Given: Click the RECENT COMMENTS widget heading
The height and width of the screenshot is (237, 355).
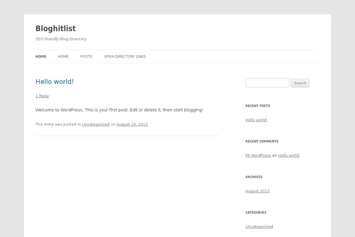Looking at the screenshot, I should [262, 141].
